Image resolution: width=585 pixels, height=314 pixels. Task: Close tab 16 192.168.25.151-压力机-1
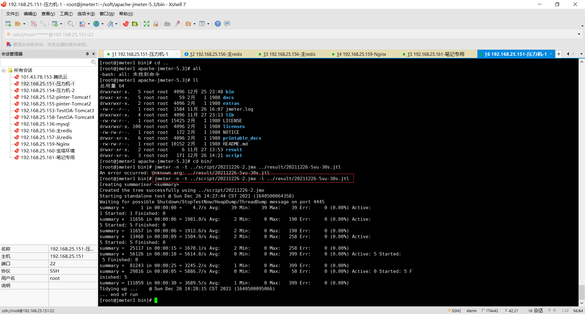tap(551, 54)
